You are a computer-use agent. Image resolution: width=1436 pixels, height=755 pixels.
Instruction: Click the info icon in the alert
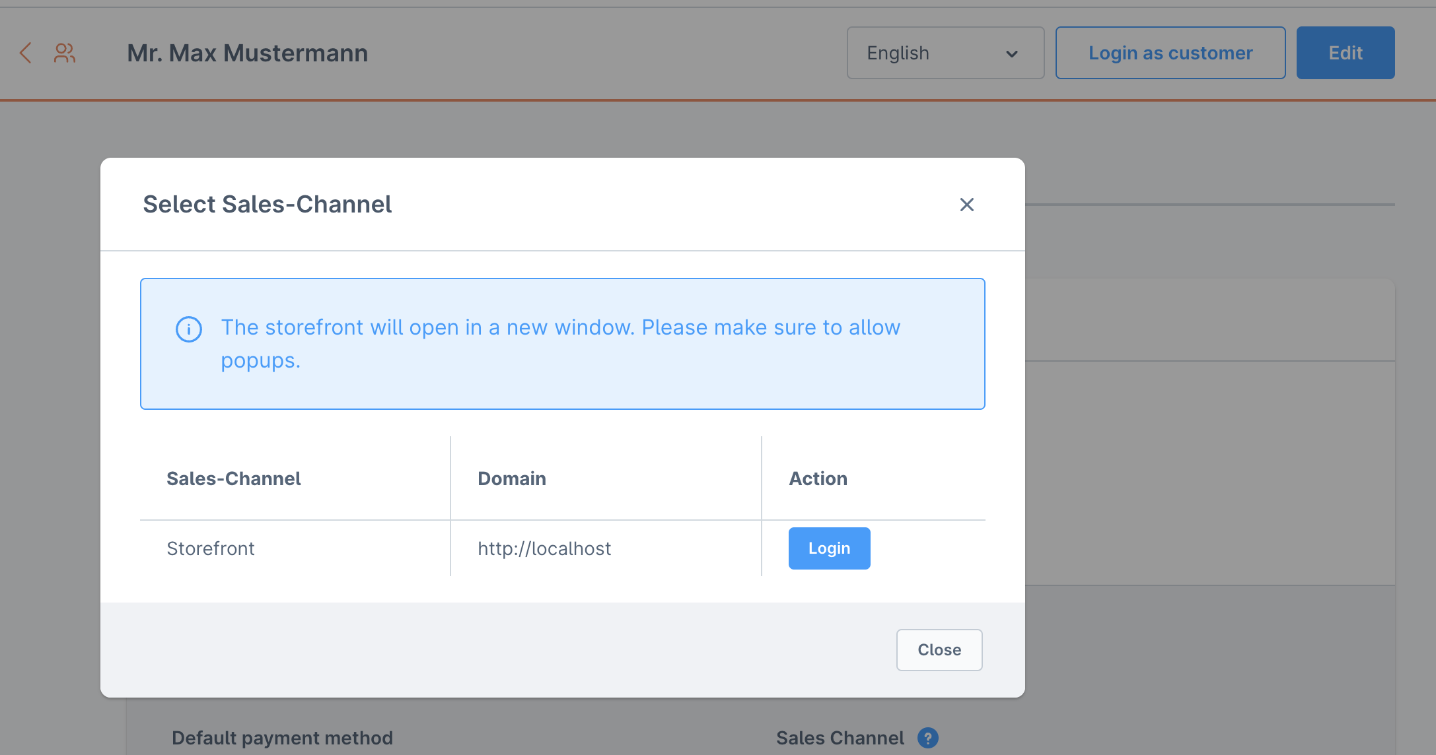pos(189,329)
